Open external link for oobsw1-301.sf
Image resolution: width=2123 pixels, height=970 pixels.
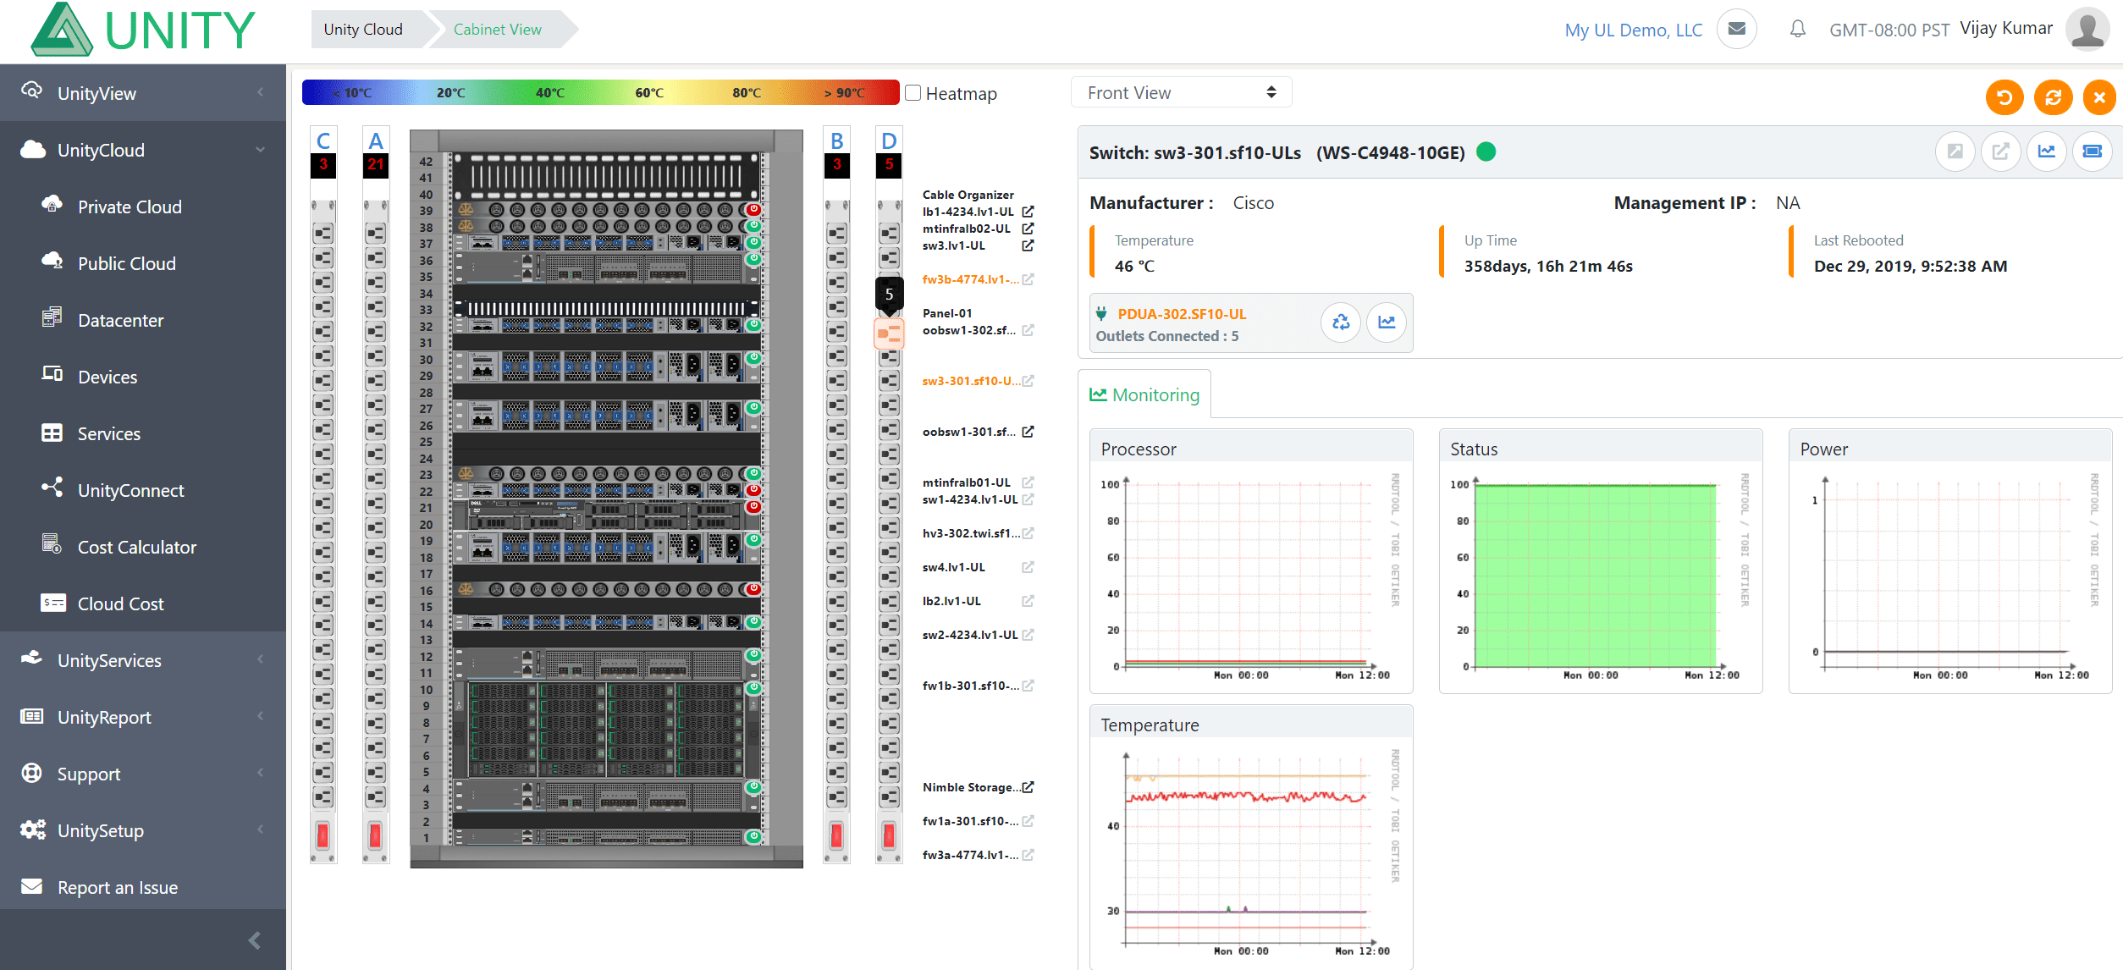pos(1028,432)
